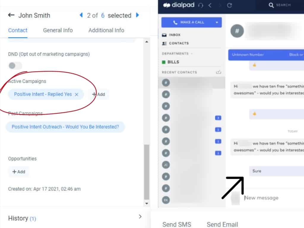The image size is (304, 228).
Task: Click the back arrow beside John Smith
Action: [x=11, y=15]
